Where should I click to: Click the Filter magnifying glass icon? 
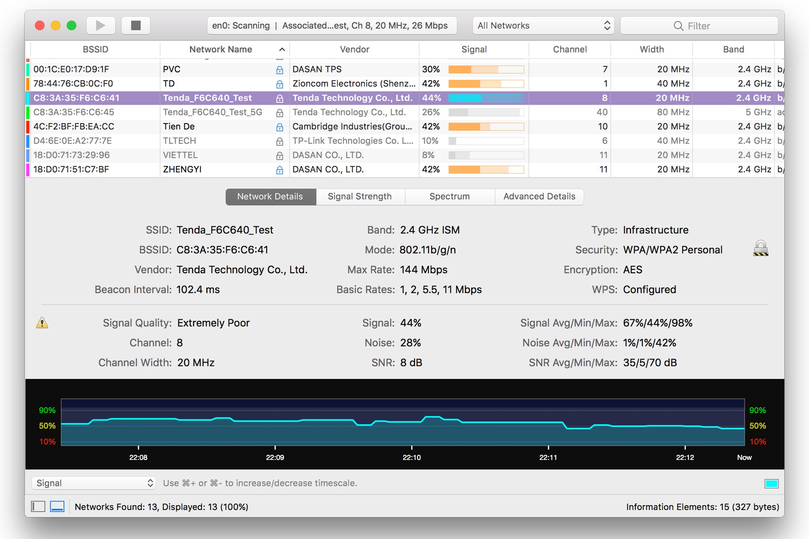tap(678, 26)
